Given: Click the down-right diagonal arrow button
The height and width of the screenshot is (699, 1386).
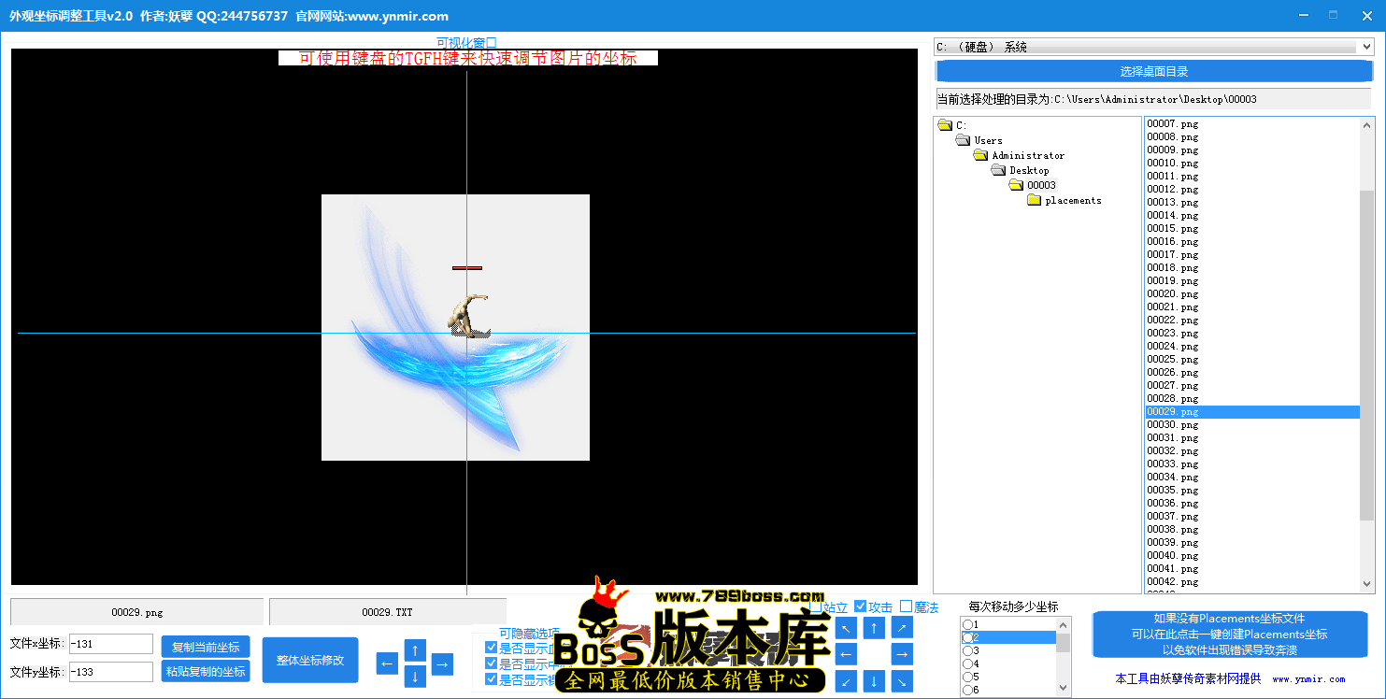Looking at the screenshot, I should (902, 681).
